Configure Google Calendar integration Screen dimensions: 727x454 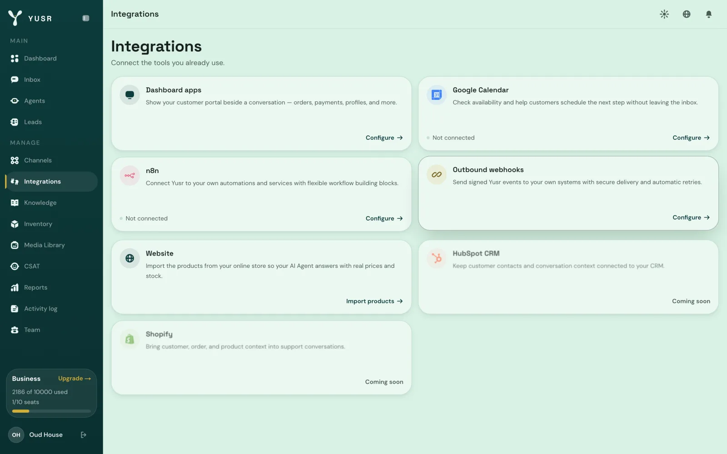point(691,138)
